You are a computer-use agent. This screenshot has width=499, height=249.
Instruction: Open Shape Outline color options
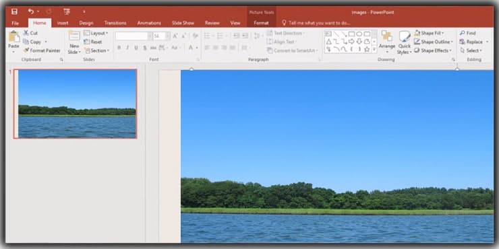pyautogui.click(x=434, y=42)
